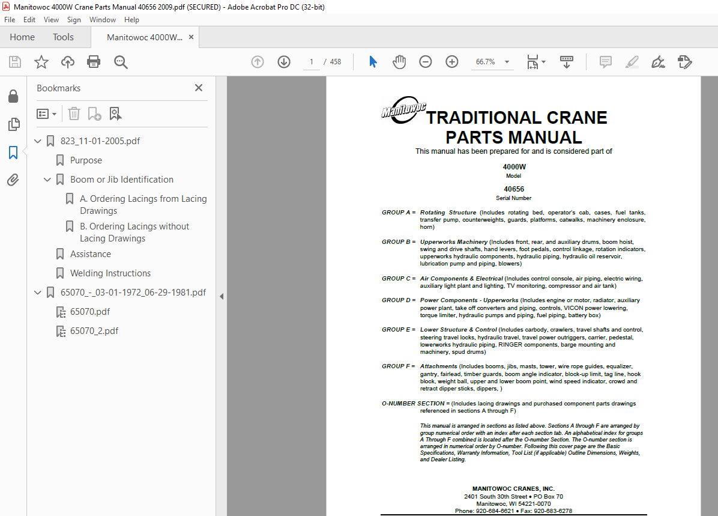The width and height of the screenshot is (718, 516).
Task: Go to the previous page
Action: tap(258, 62)
